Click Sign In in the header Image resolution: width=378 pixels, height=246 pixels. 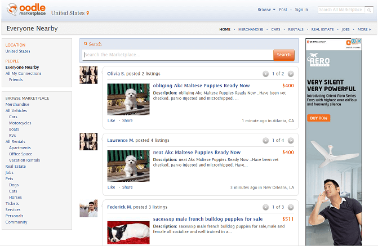301,10
